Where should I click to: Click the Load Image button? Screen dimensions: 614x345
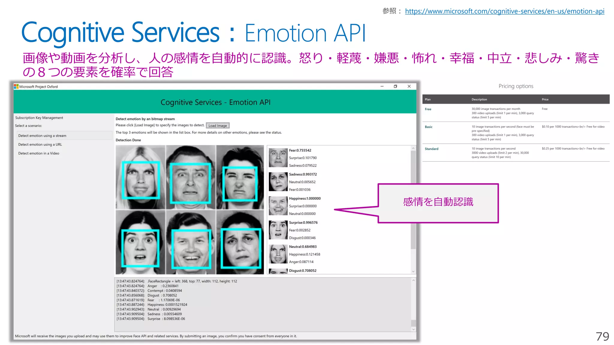(218, 125)
